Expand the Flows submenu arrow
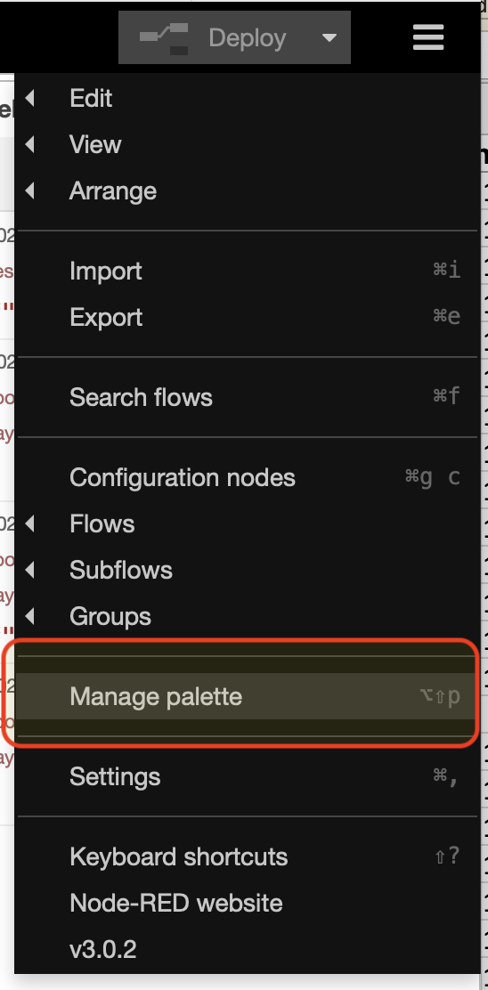The image size is (488, 990). (x=29, y=524)
